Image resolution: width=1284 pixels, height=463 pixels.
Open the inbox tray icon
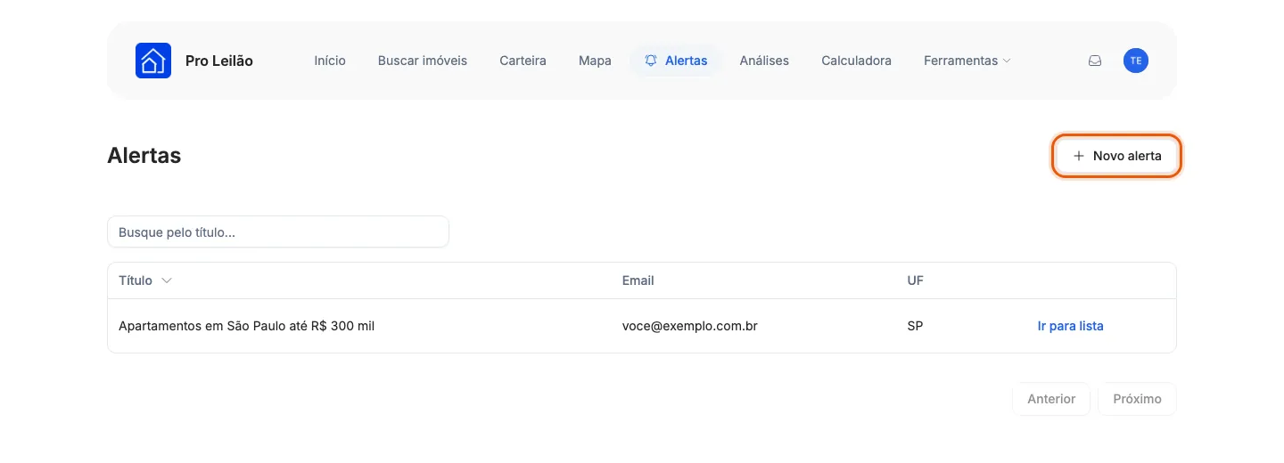tap(1095, 61)
